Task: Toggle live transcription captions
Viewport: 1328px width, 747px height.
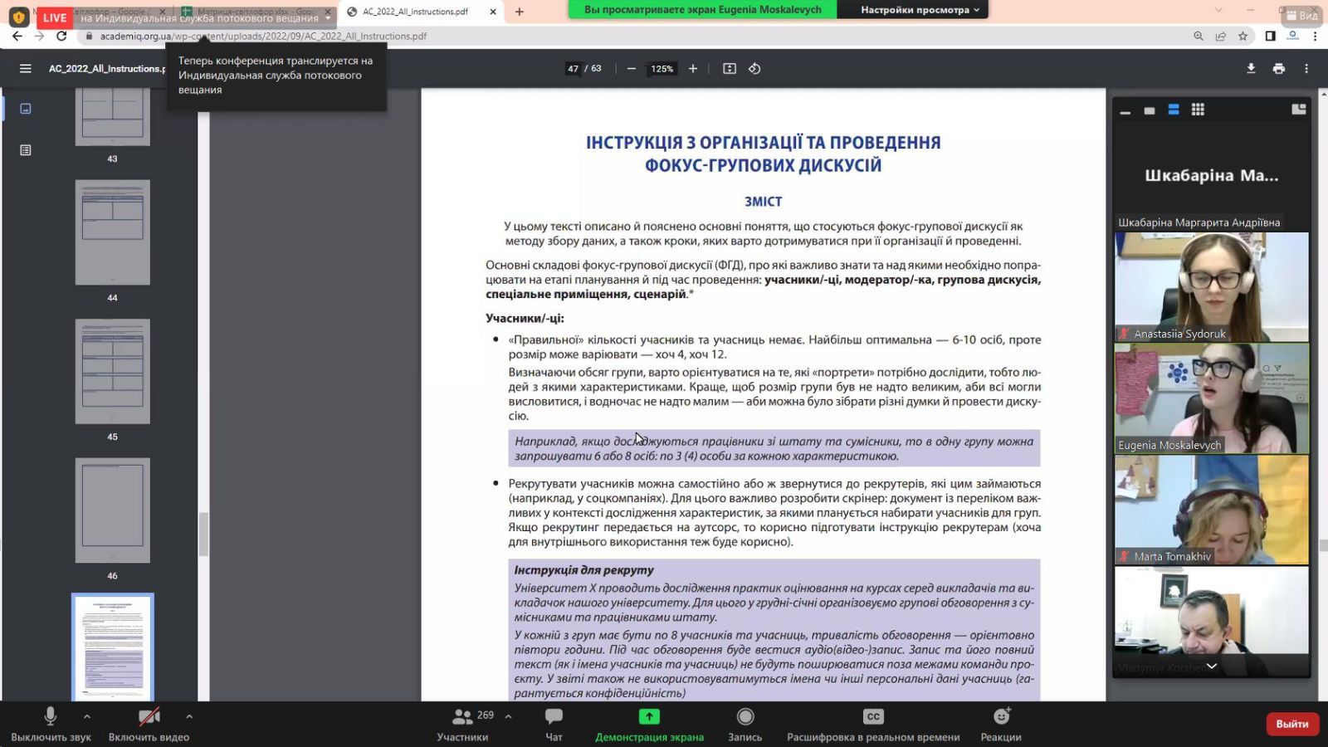Action: 873,724
